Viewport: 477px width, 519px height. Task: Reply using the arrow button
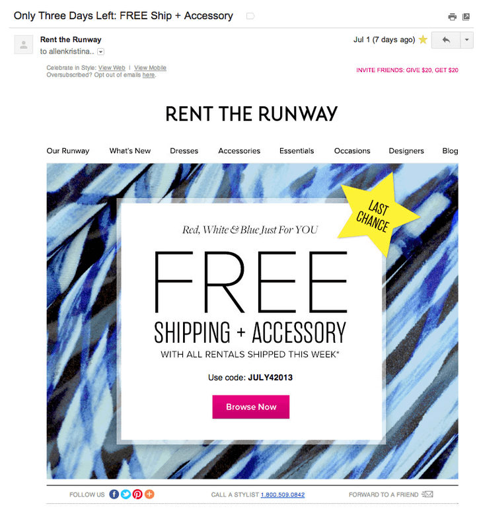446,40
